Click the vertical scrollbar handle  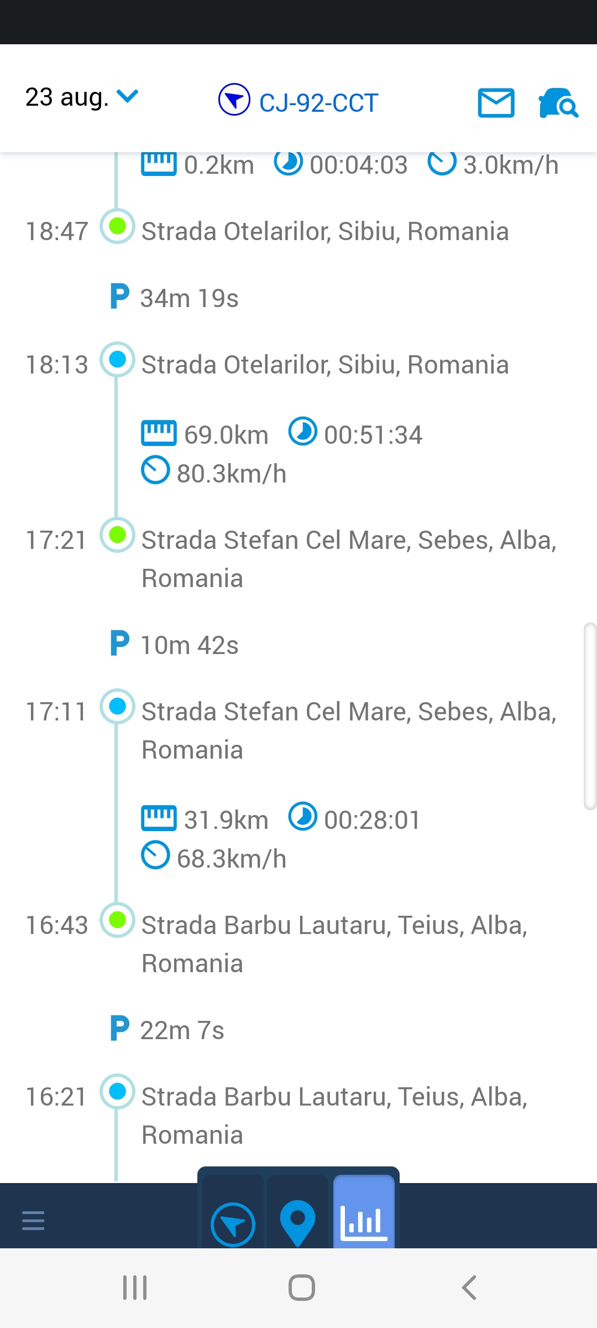[x=590, y=716]
